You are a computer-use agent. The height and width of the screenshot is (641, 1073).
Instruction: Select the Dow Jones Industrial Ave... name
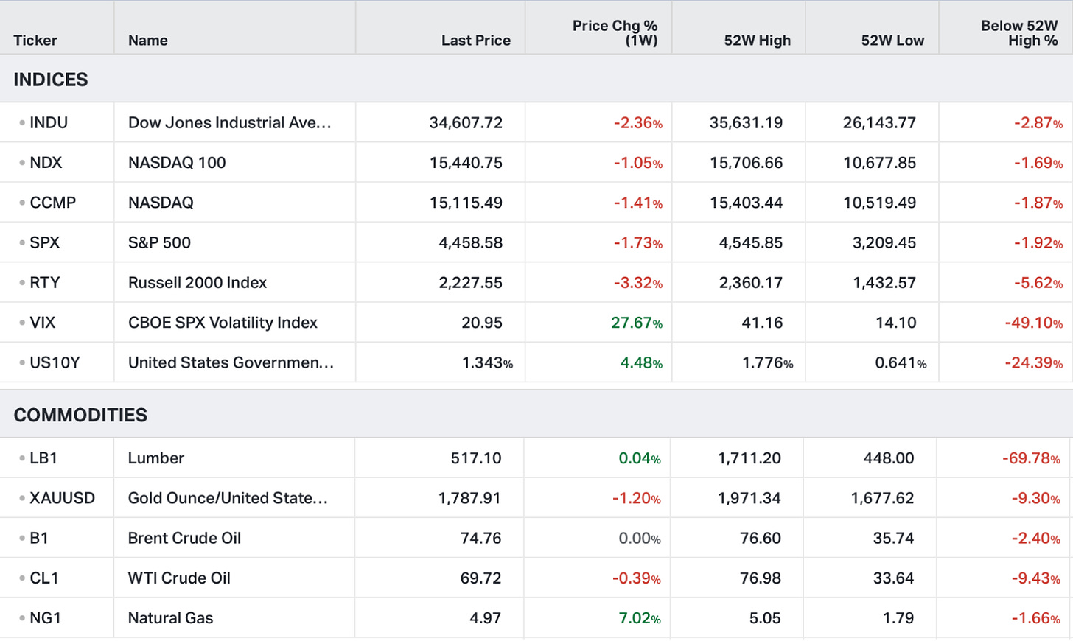coord(230,123)
